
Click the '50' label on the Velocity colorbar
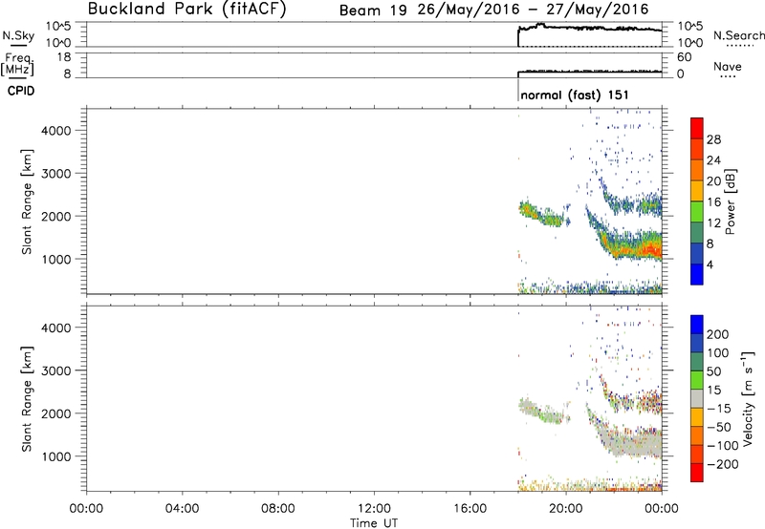[x=713, y=371]
